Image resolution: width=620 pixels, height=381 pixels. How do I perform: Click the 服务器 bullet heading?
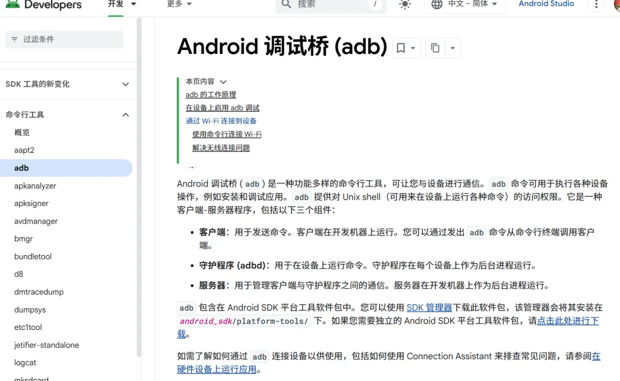pyautogui.click(x=212, y=285)
